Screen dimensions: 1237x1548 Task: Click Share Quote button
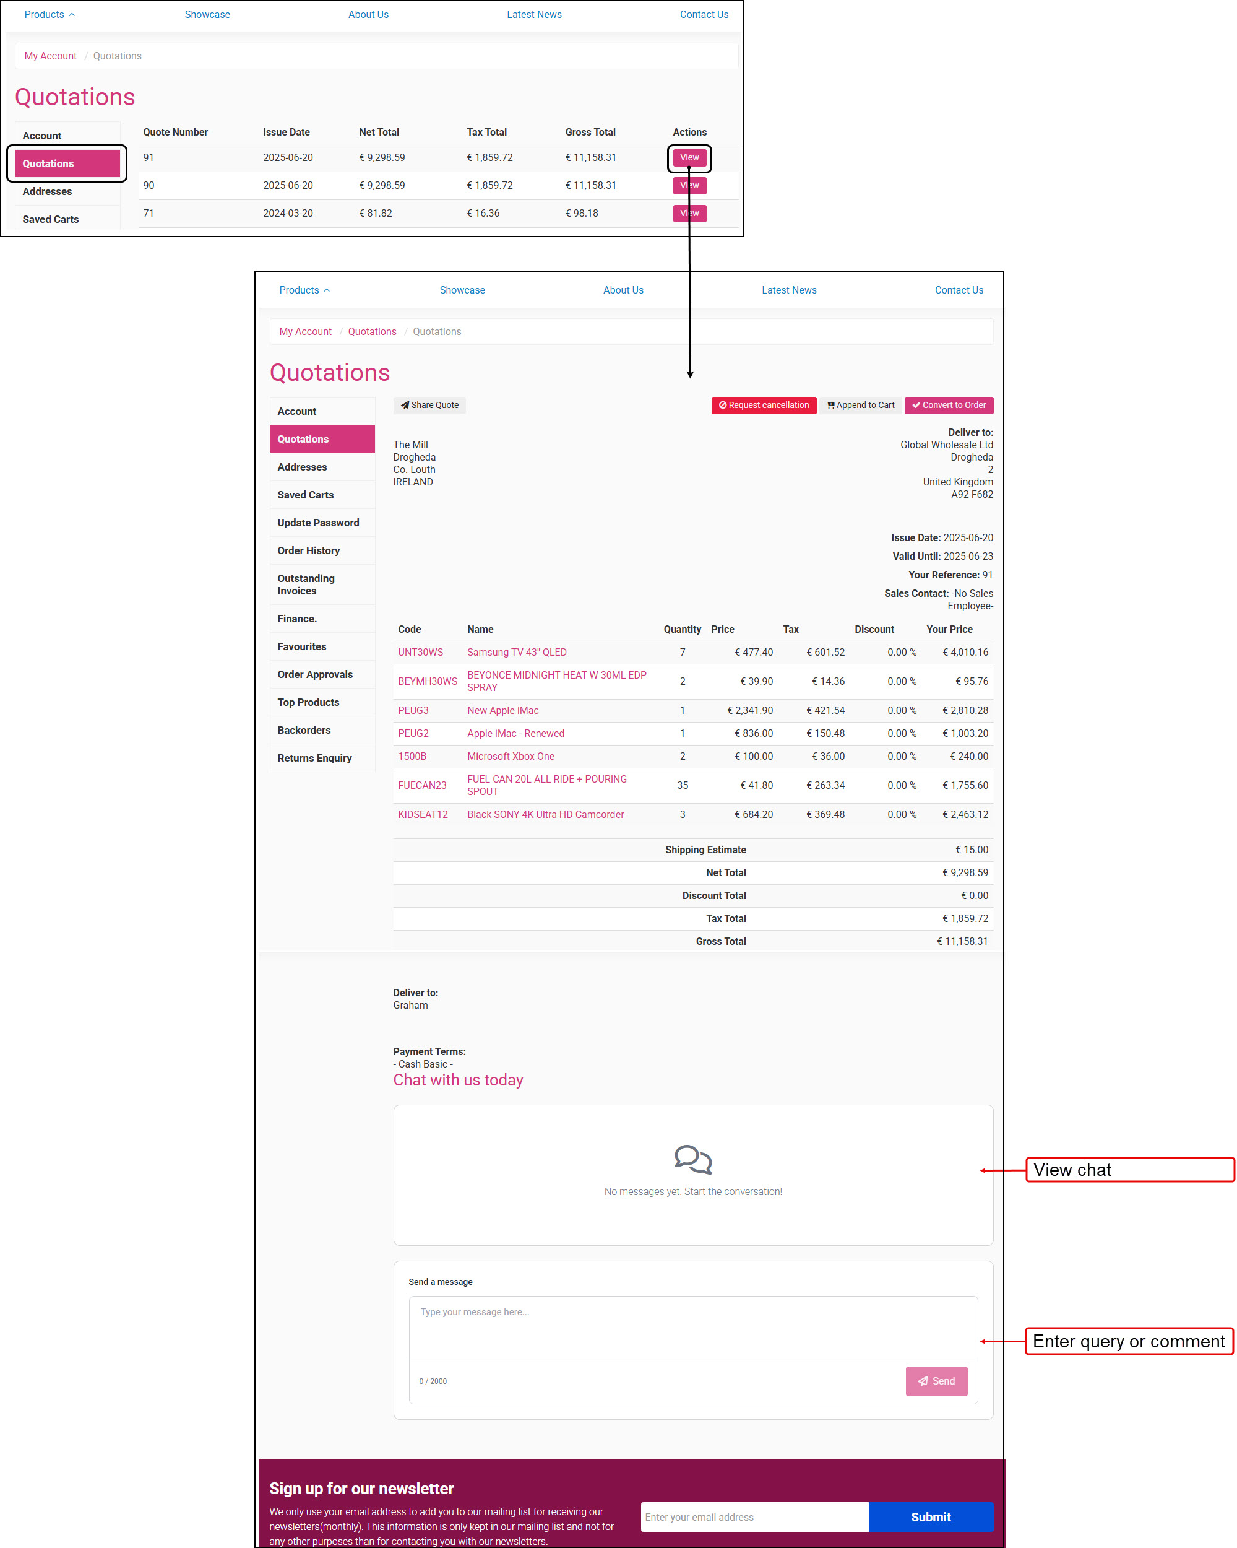429,405
